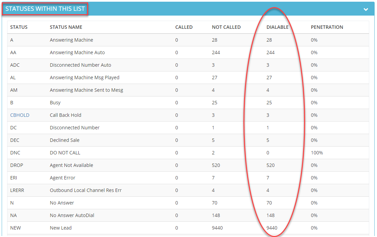Select the Call Back Hold status name
Image resolution: width=377 pixels, height=237 pixels.
65,115
